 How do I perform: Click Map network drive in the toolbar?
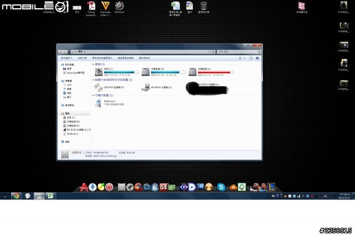[125, 58]
